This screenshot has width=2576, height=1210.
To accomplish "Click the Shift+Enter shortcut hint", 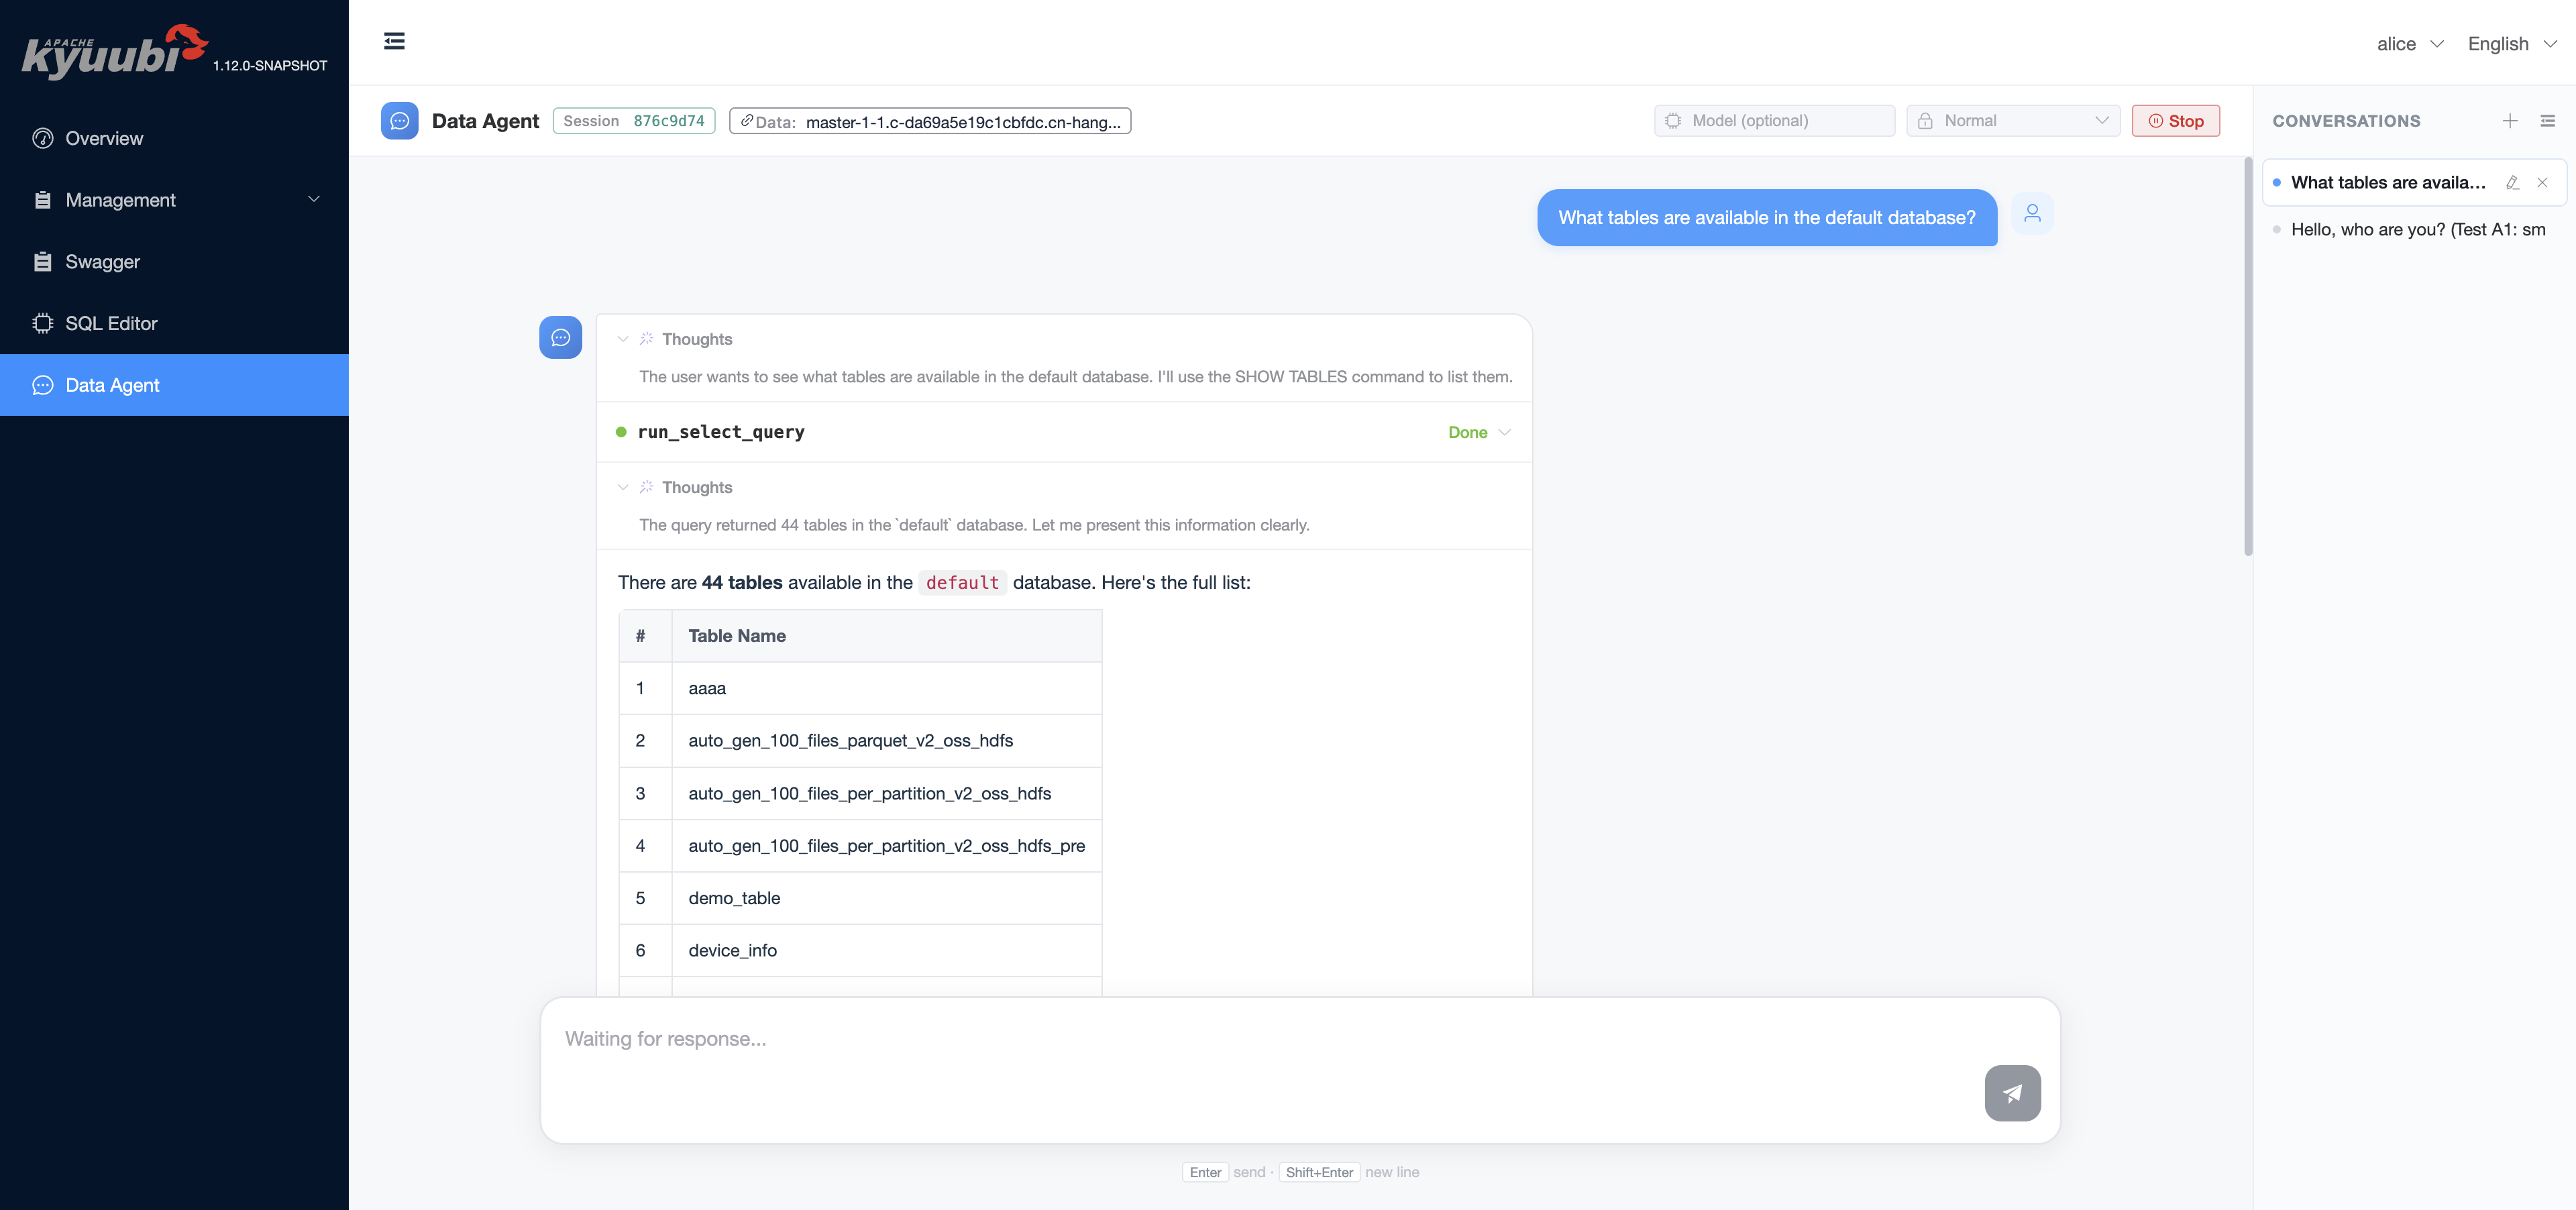I will coord(1319,1172).
